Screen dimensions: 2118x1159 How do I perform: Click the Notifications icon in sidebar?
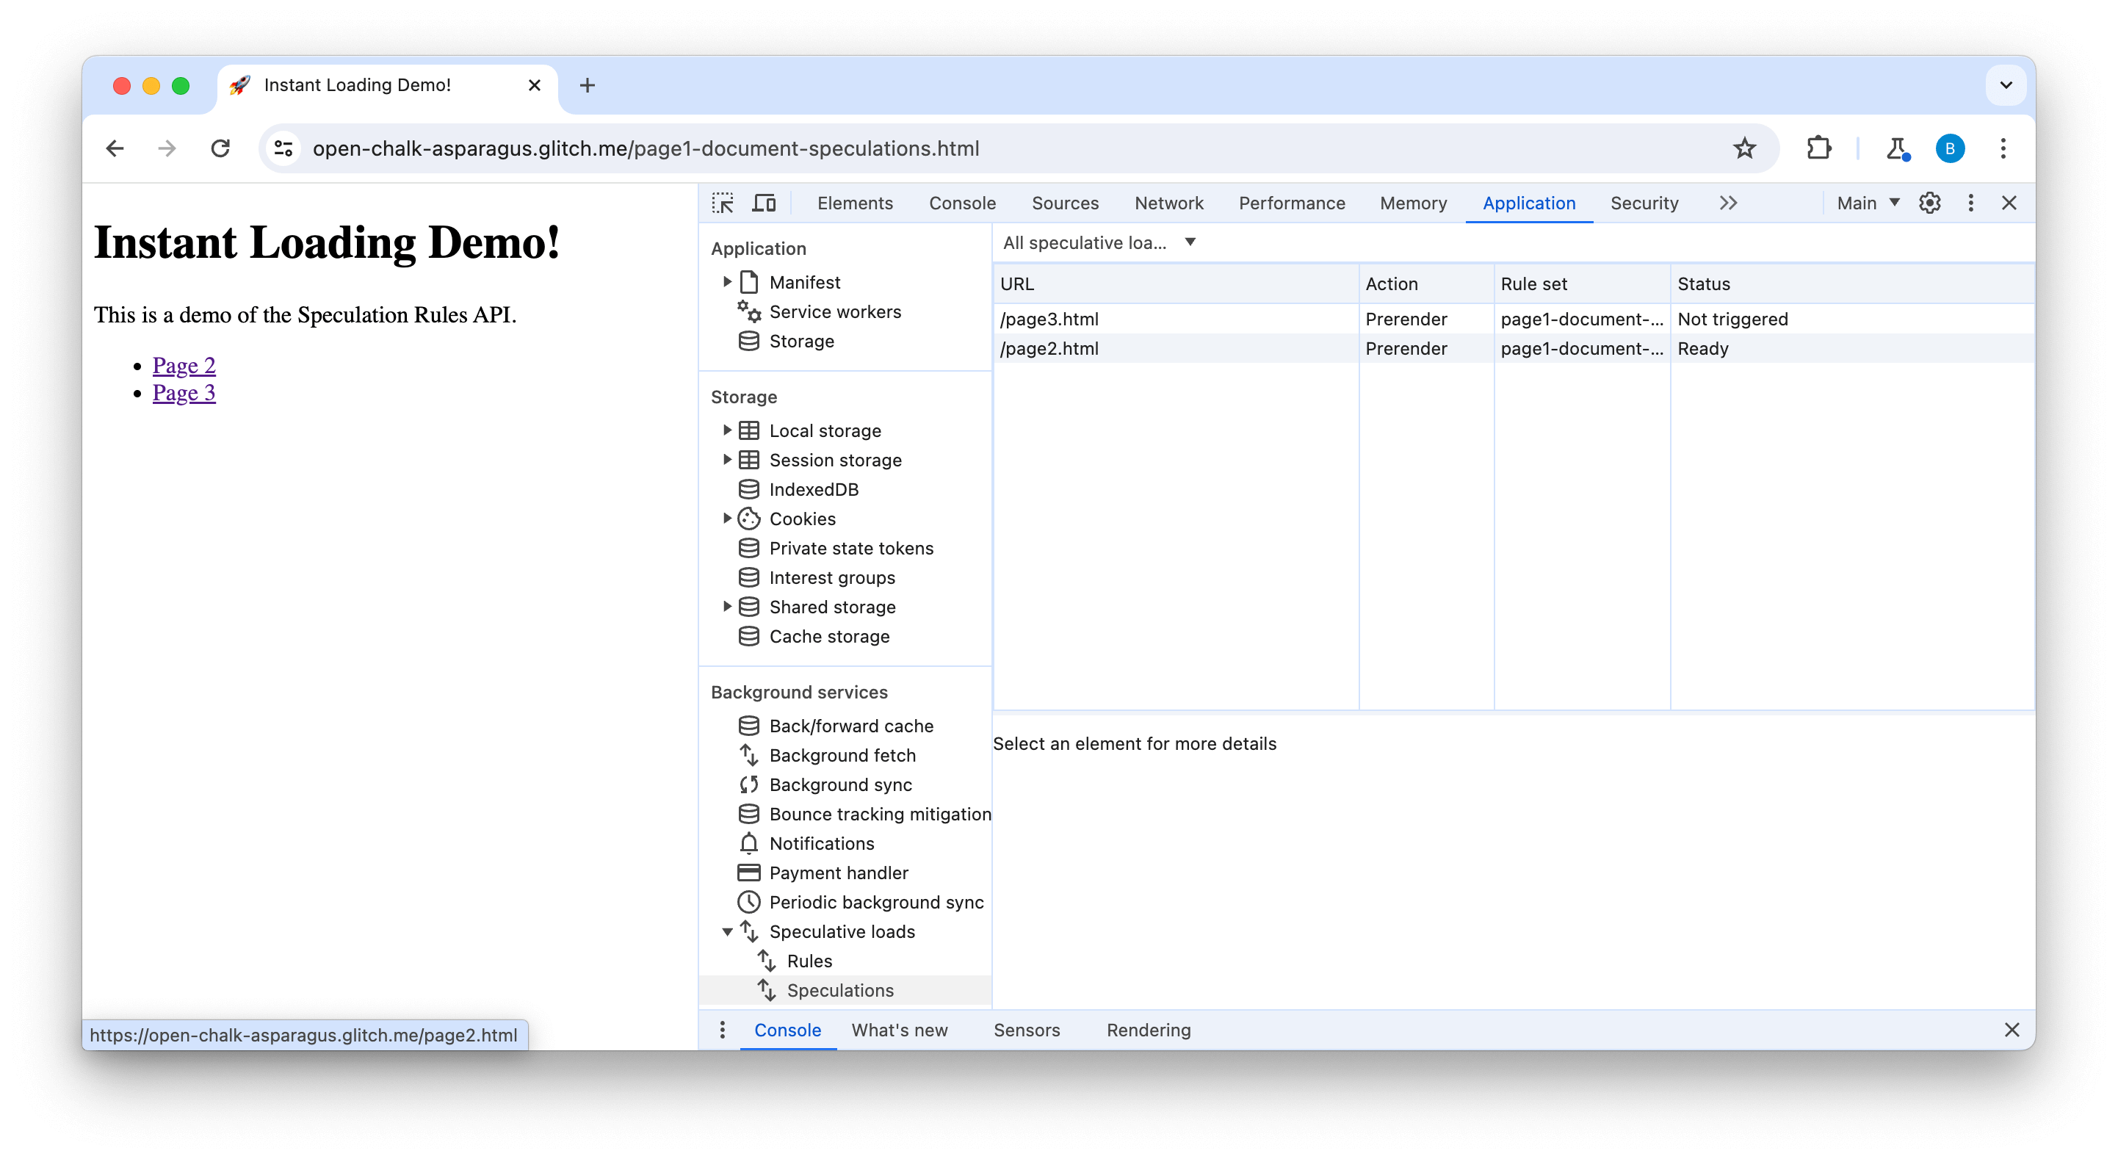[749, 844]
